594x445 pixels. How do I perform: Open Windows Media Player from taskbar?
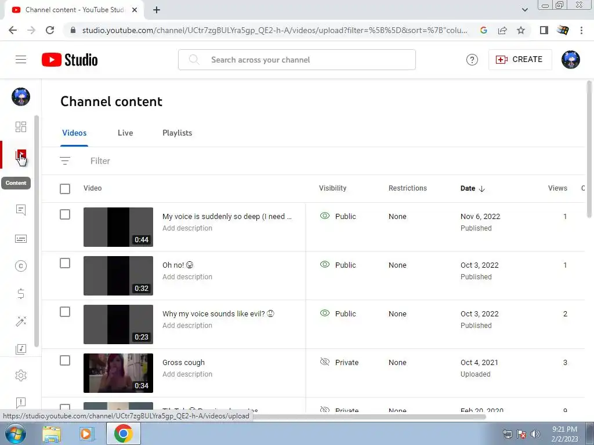[x=86, y=433]
